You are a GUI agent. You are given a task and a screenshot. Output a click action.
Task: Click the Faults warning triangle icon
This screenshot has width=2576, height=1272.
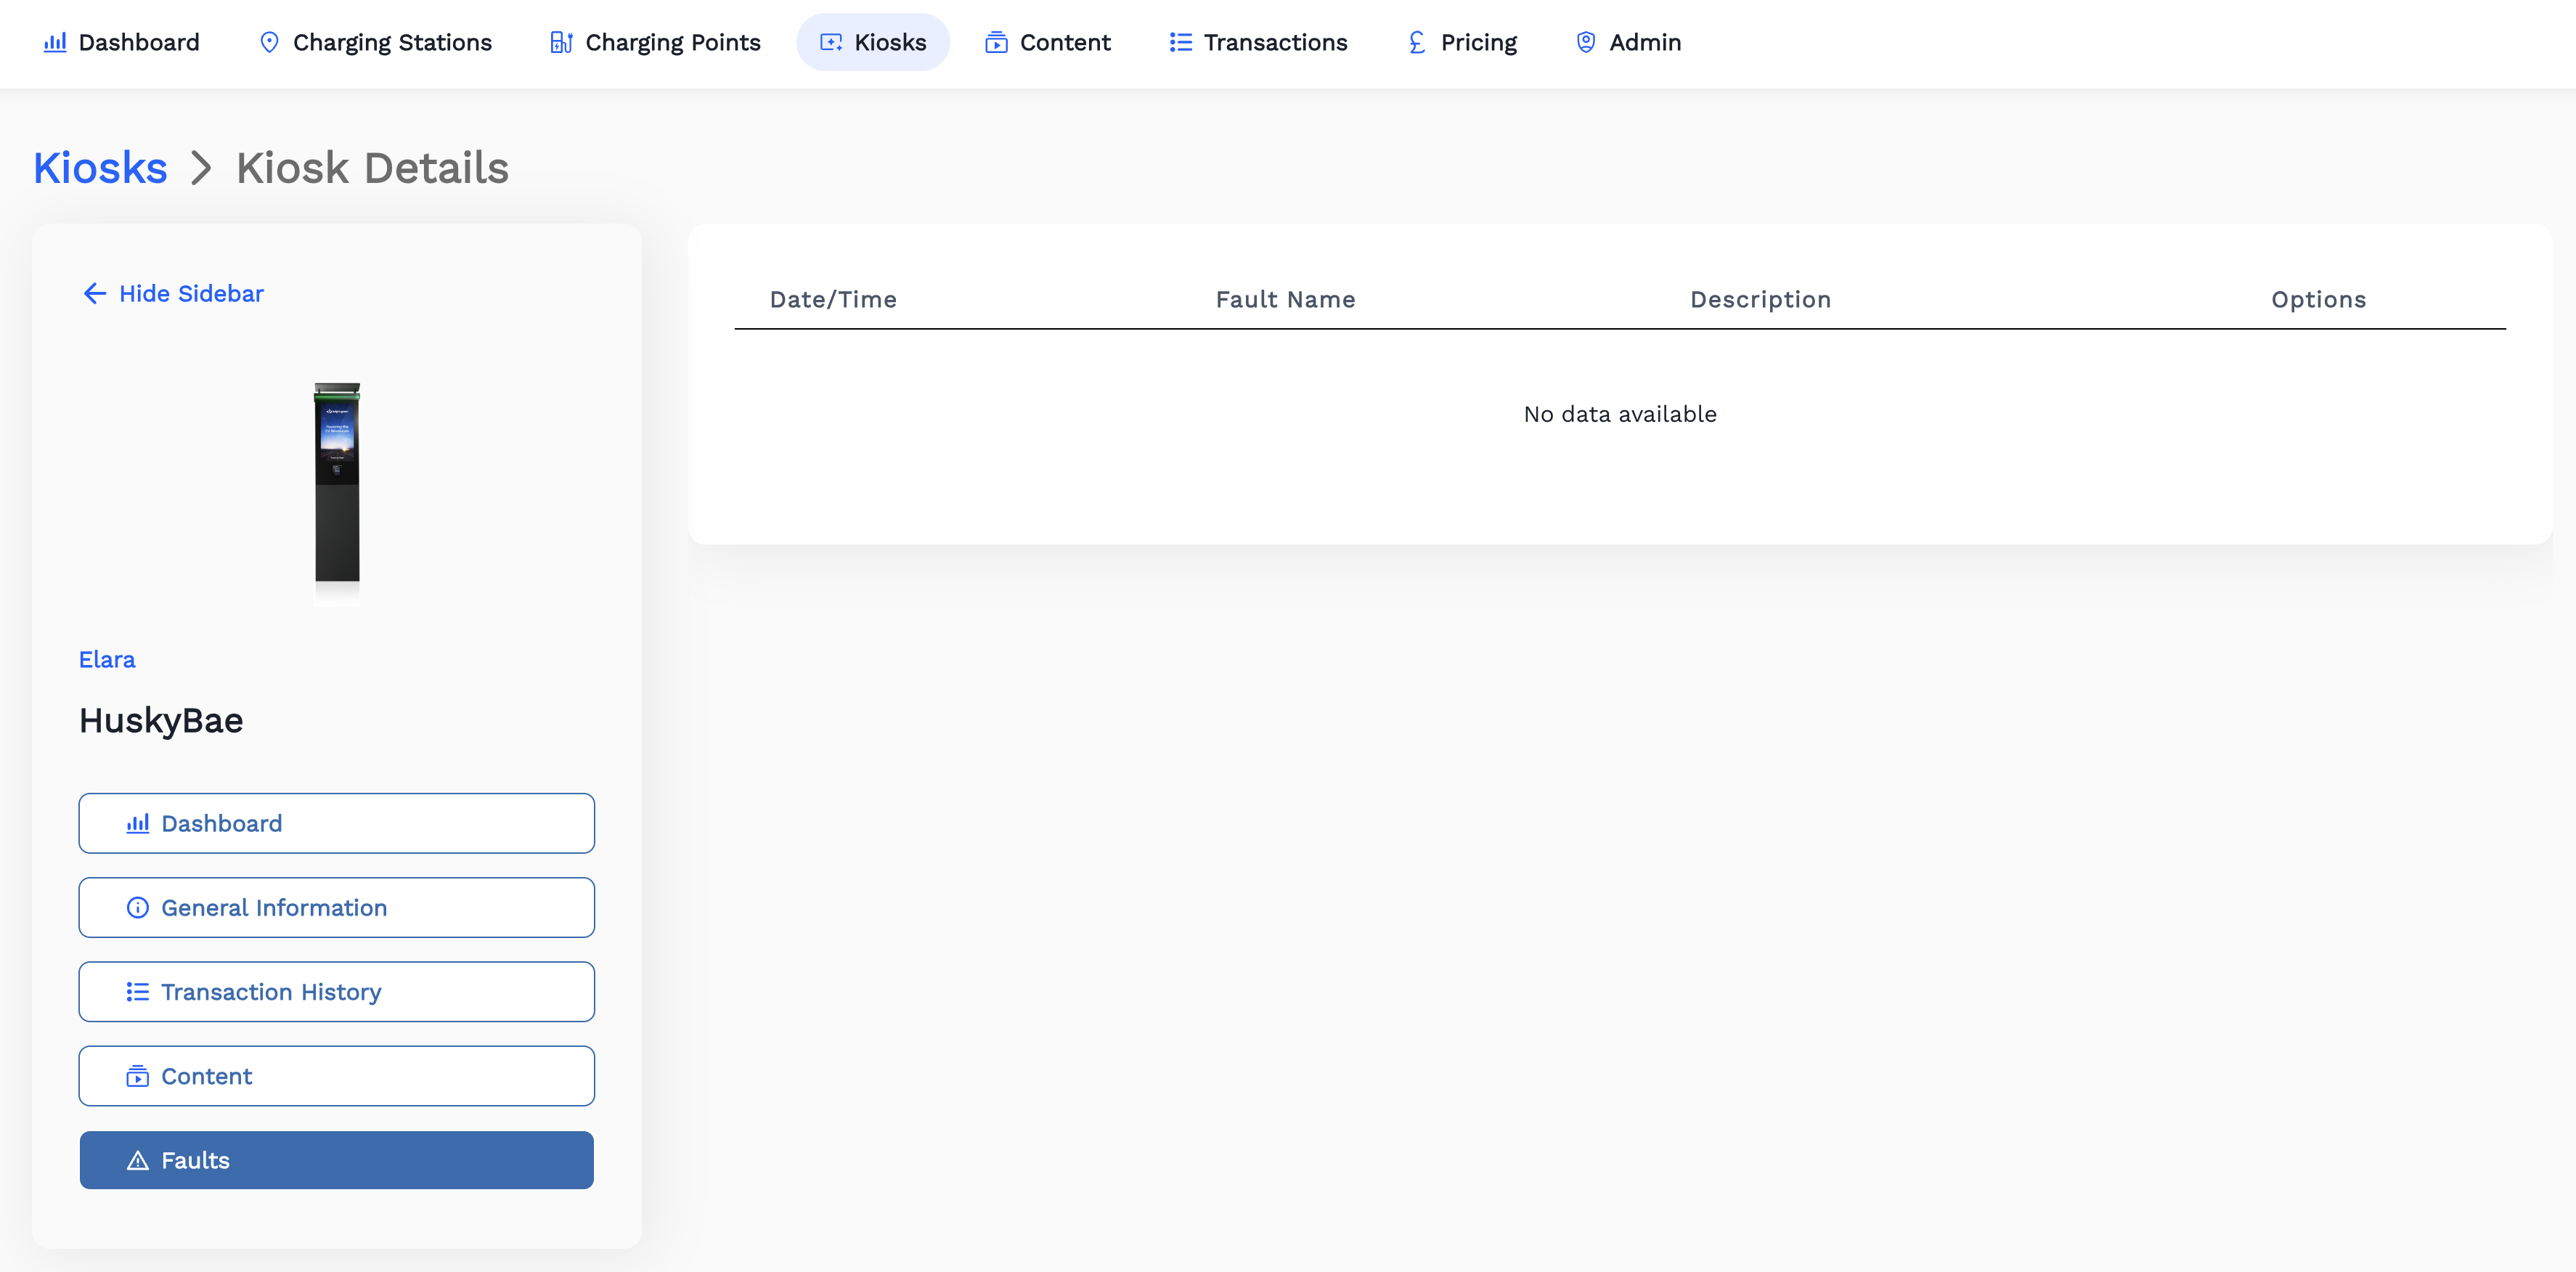138,1160
